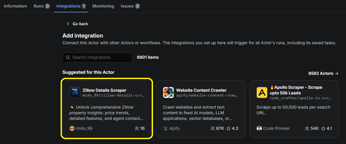346x144 pixels.
Task: Click the mido_99 author avatar
Action: 72,128
